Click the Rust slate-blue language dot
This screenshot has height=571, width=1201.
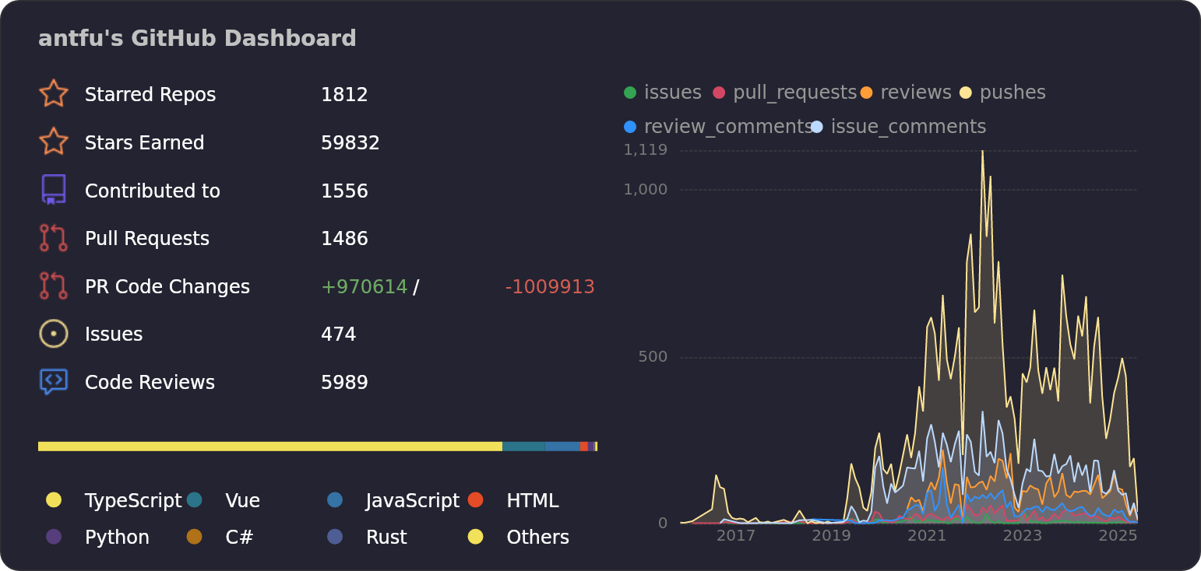click(x=335, y=537)
